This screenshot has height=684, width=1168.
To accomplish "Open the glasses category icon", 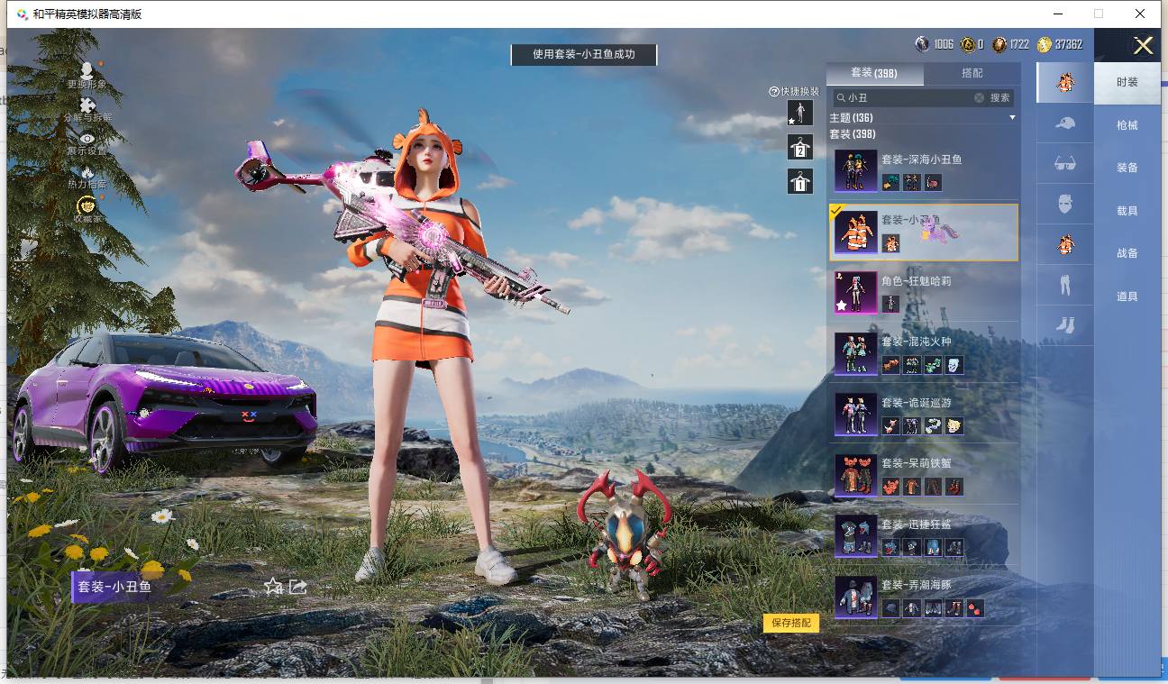I will click(x=1065, y=164).
